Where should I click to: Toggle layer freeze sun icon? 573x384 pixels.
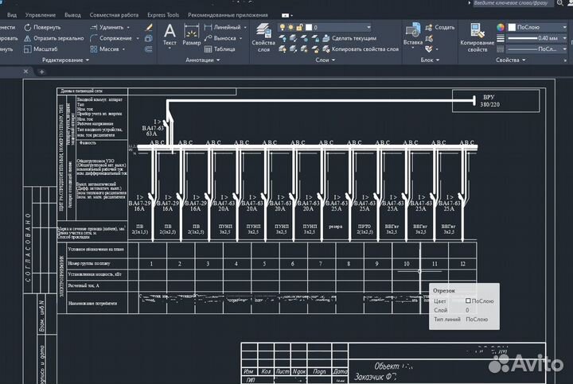pos(292,27)
